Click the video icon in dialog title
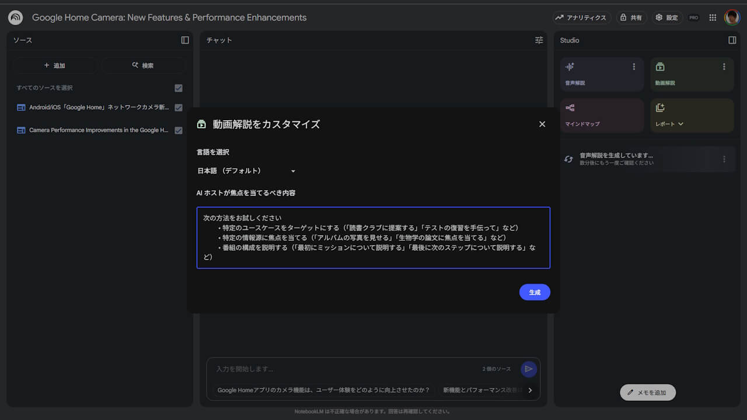The image size is (747, 420). [202, 124]
